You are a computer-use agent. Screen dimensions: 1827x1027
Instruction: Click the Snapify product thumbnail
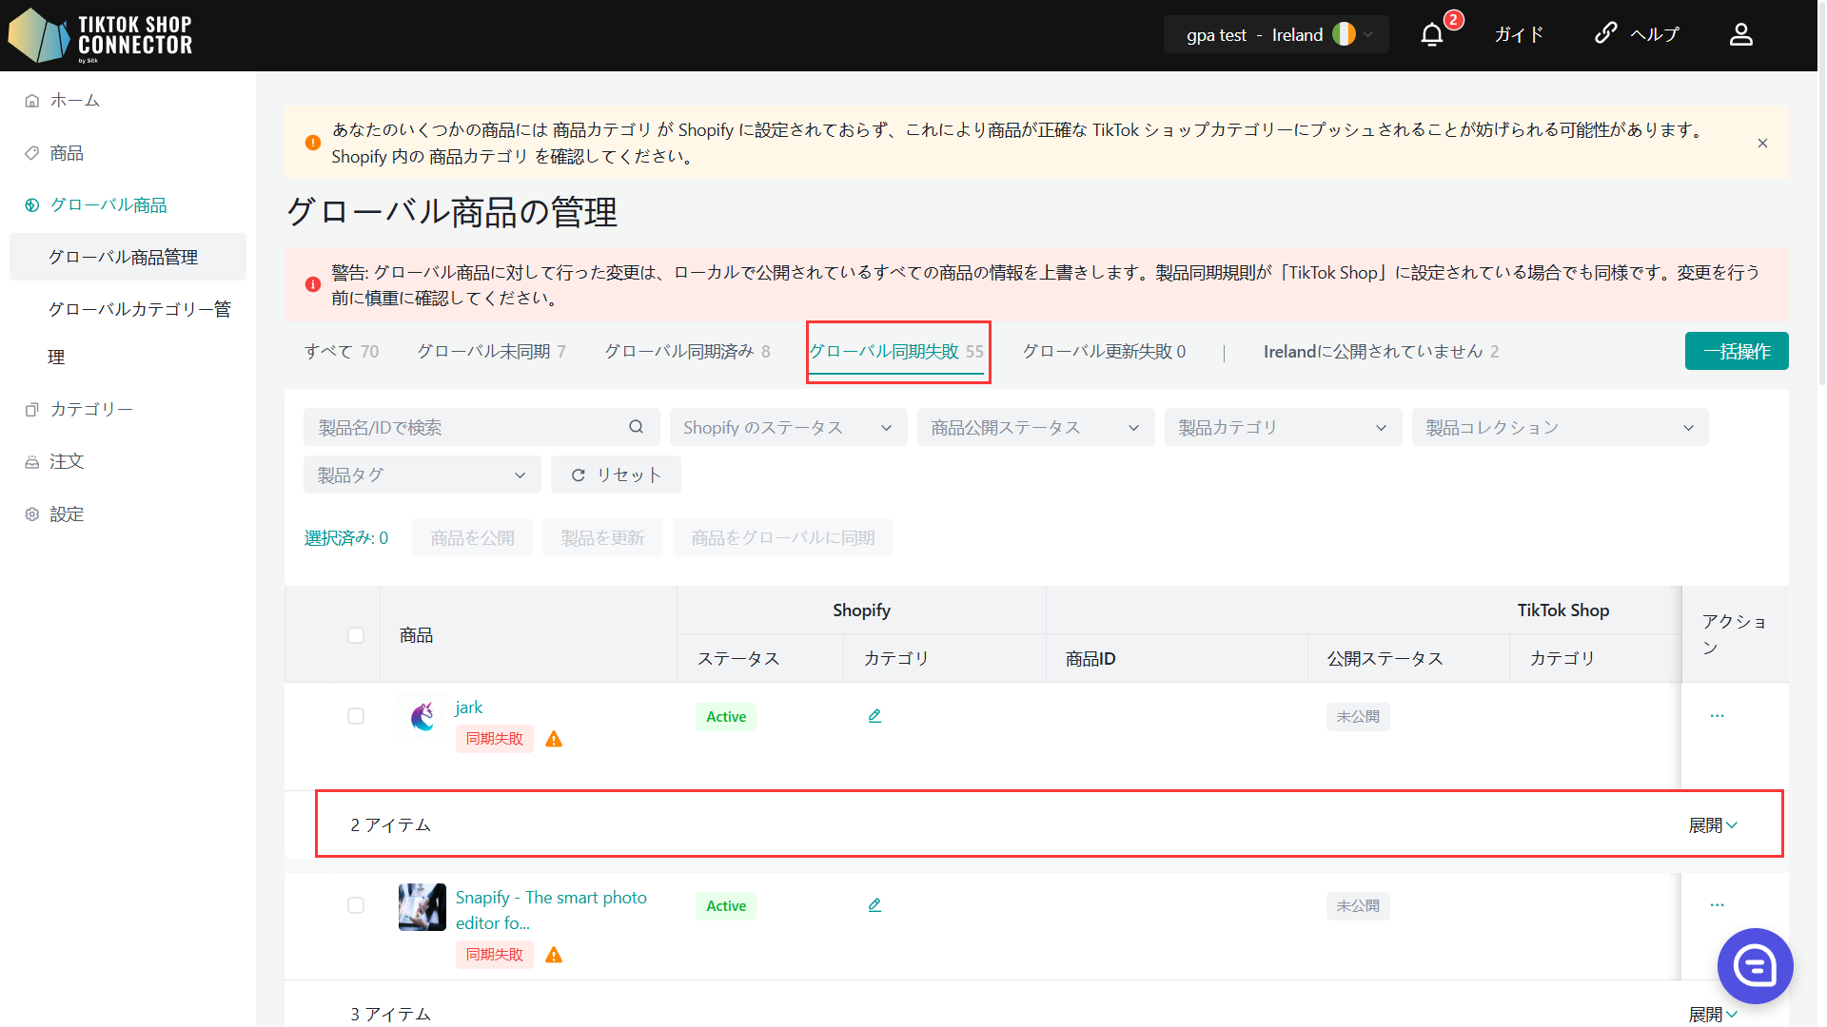(x=422, y=907)
